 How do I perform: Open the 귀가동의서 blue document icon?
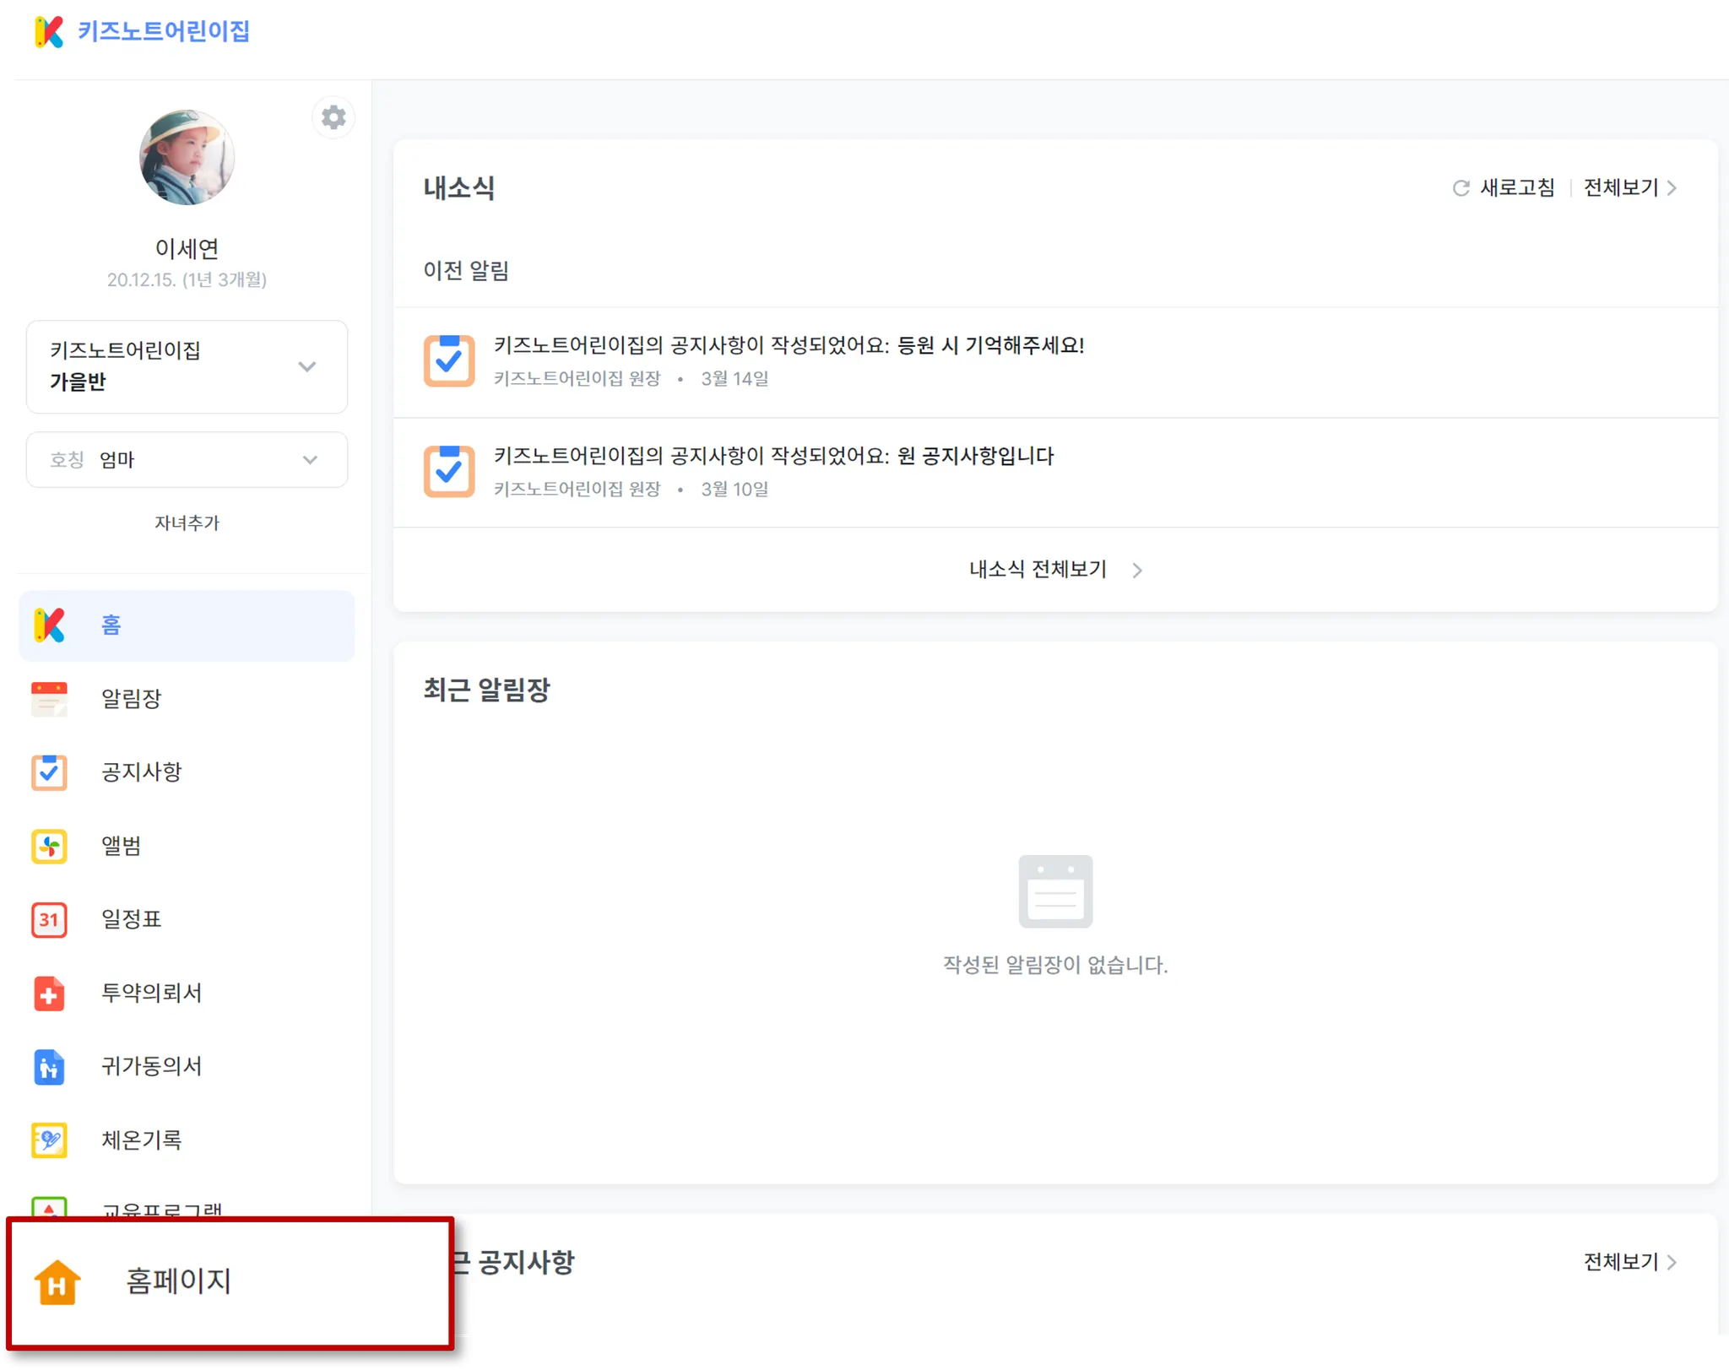49,1067
